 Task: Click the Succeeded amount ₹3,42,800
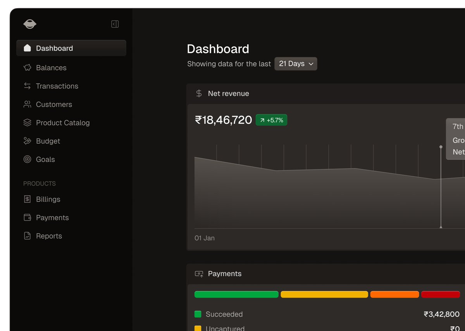click(x=442, y=314)
